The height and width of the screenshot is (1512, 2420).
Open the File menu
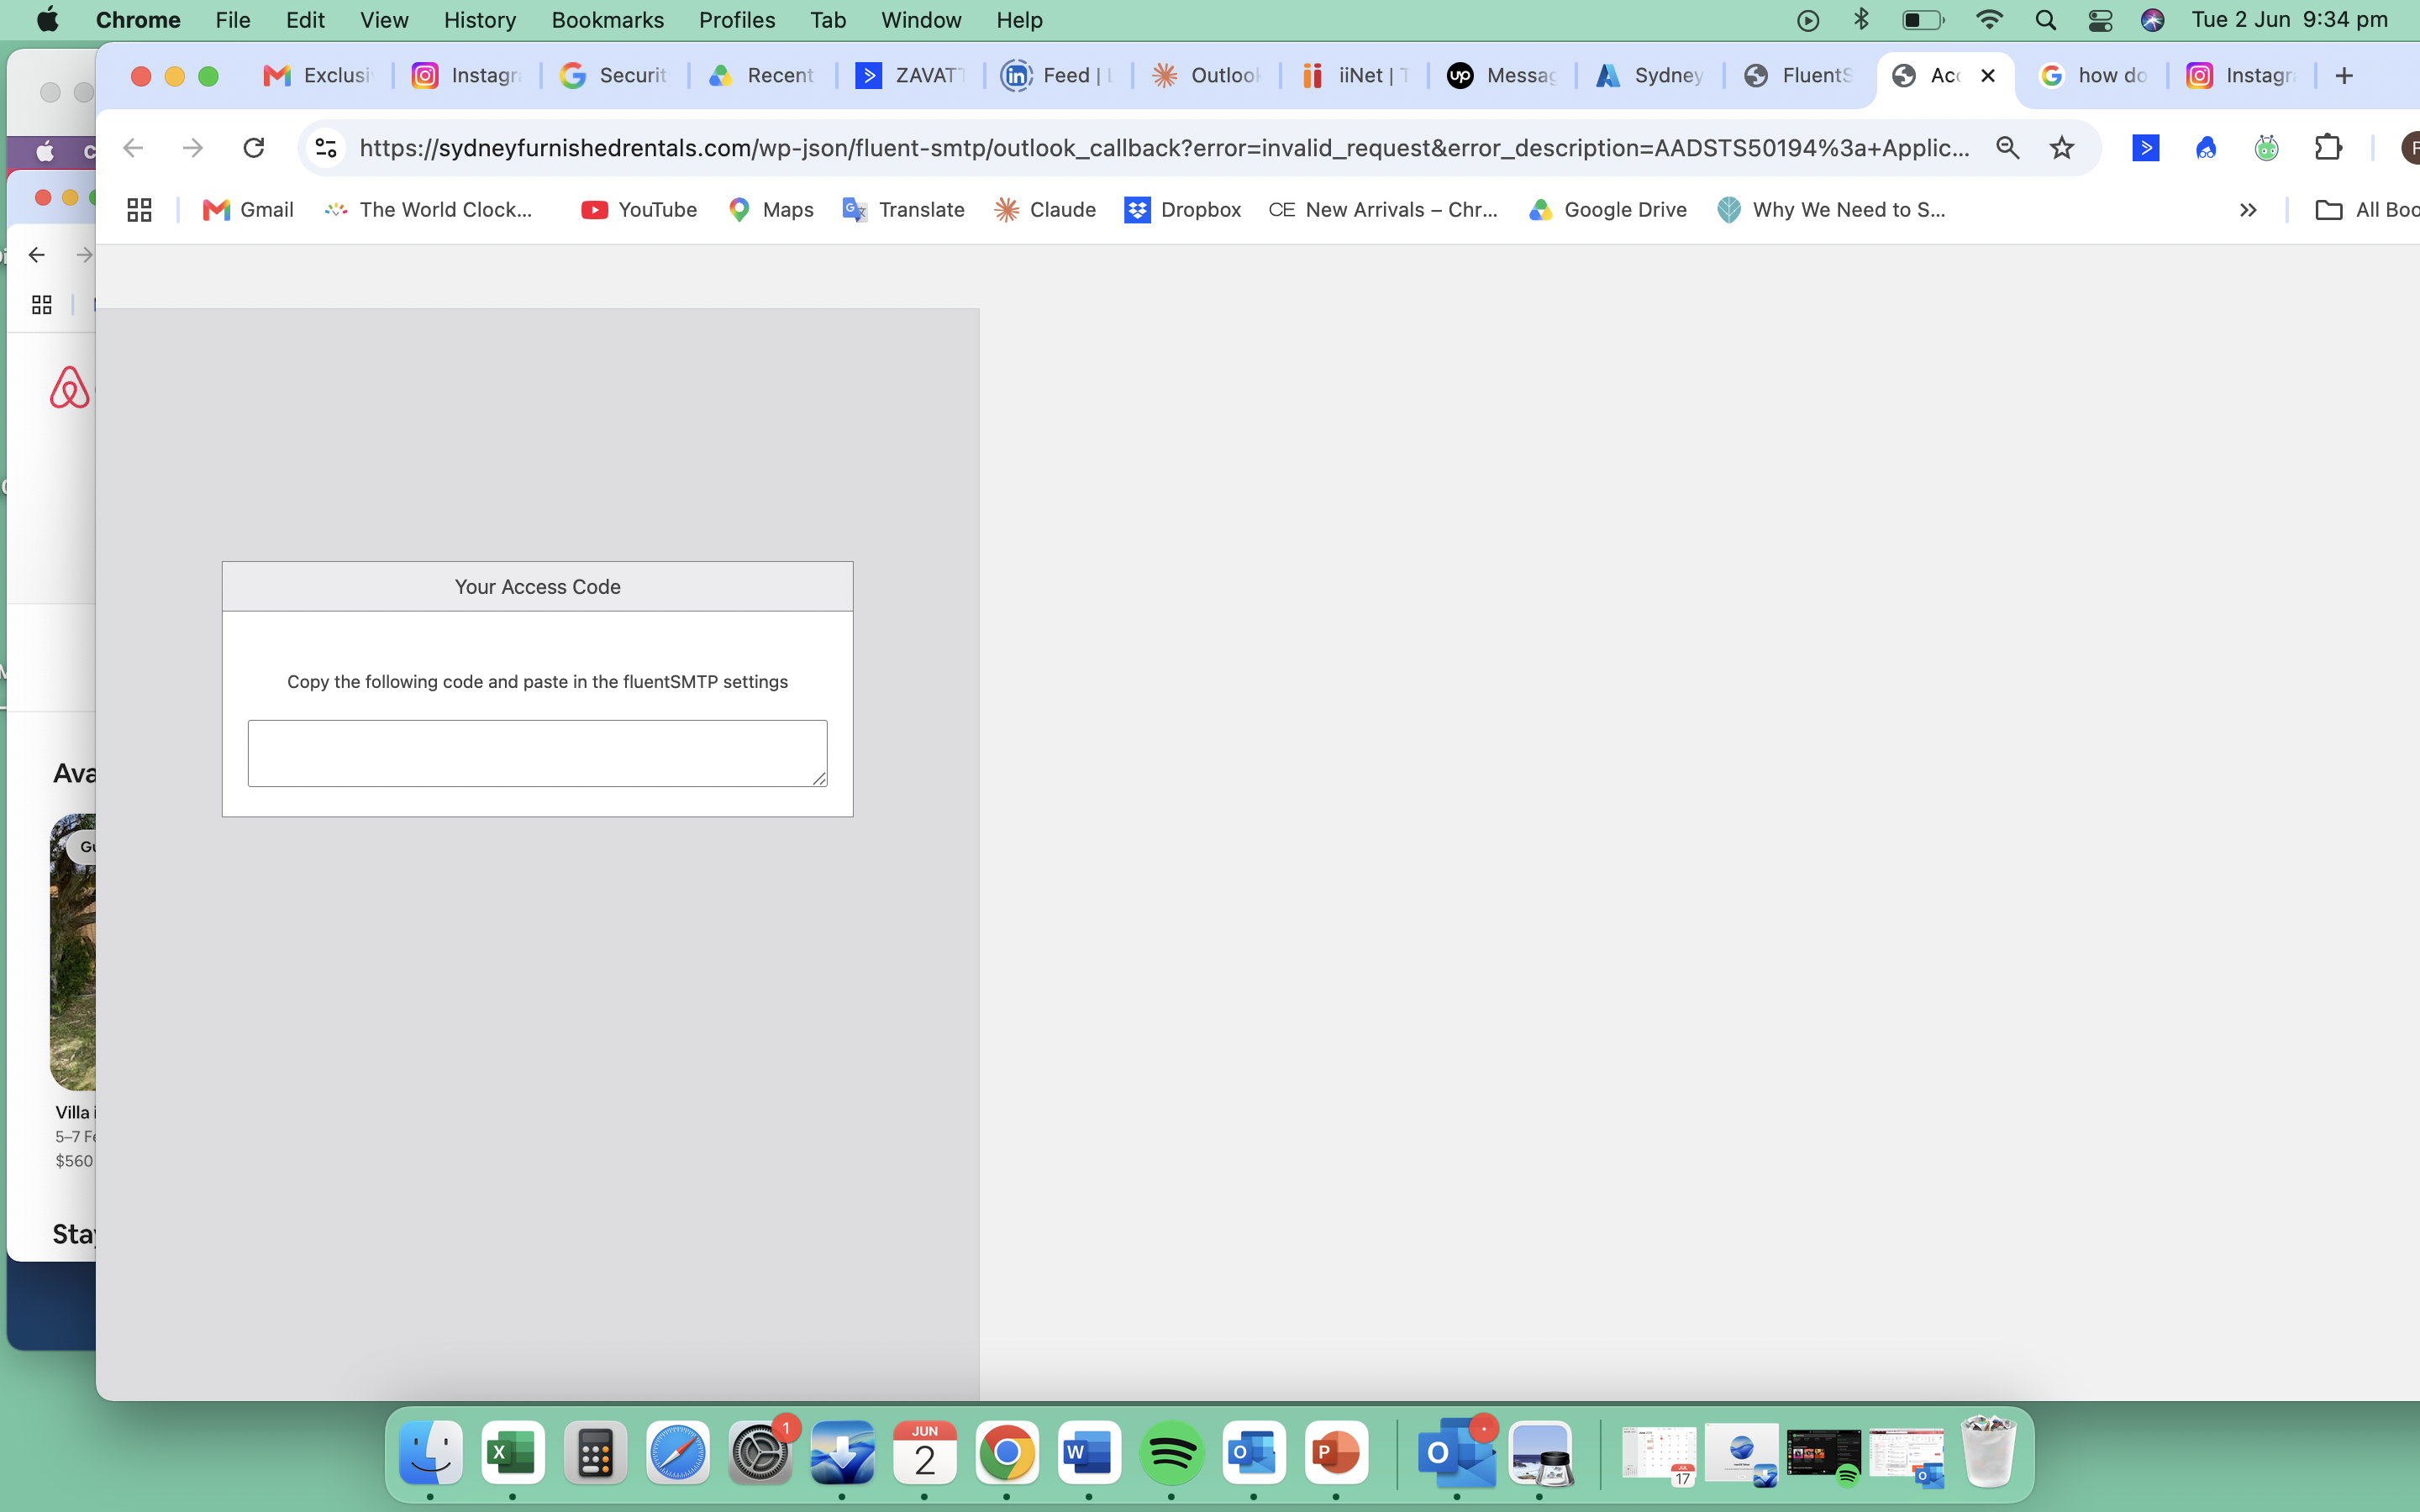click(232, 20)
